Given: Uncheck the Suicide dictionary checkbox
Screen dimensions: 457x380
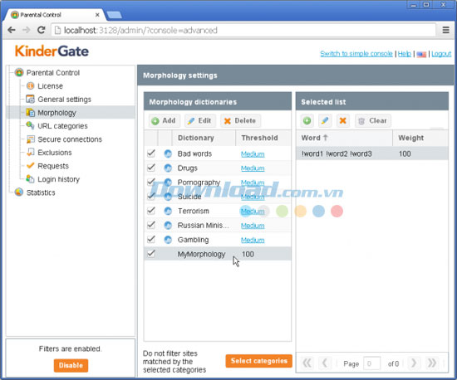Looking at the screenshot, I should pos(151,196).
